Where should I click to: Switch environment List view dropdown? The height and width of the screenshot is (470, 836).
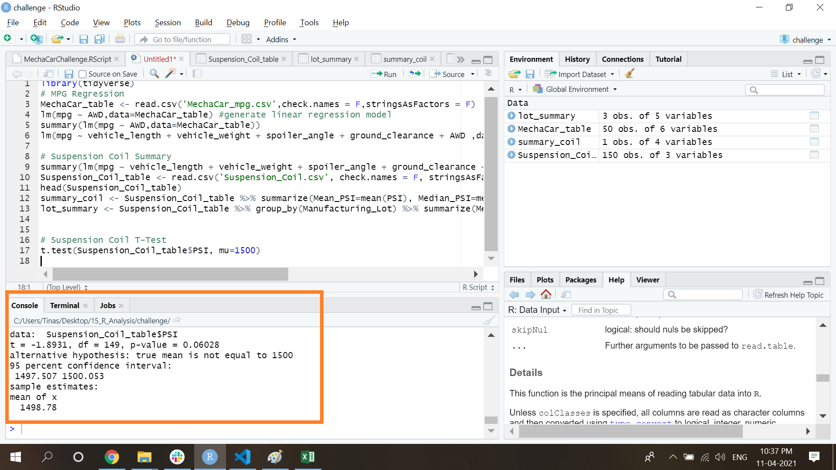[786, 74]
